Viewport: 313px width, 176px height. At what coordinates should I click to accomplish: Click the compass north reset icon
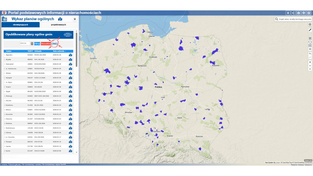(x=310, y=69)
